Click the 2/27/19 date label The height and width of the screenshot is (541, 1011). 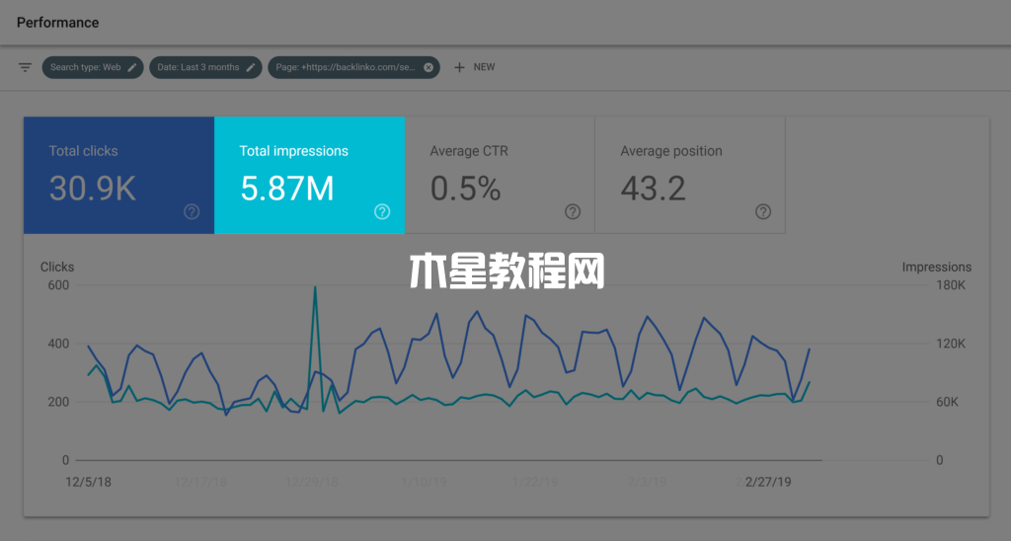(768, 482)
